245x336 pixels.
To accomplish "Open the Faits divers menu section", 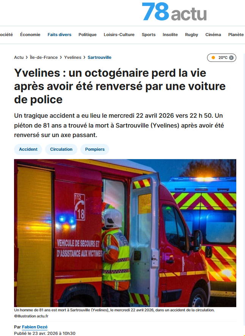I will pos(60,35).
